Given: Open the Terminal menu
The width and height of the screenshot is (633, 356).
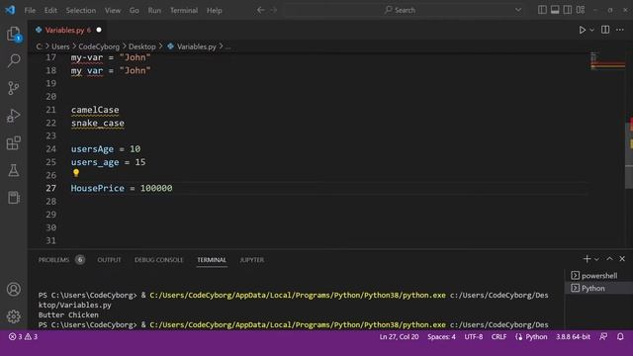Looking at the screenshot, I should click(184, 11).
